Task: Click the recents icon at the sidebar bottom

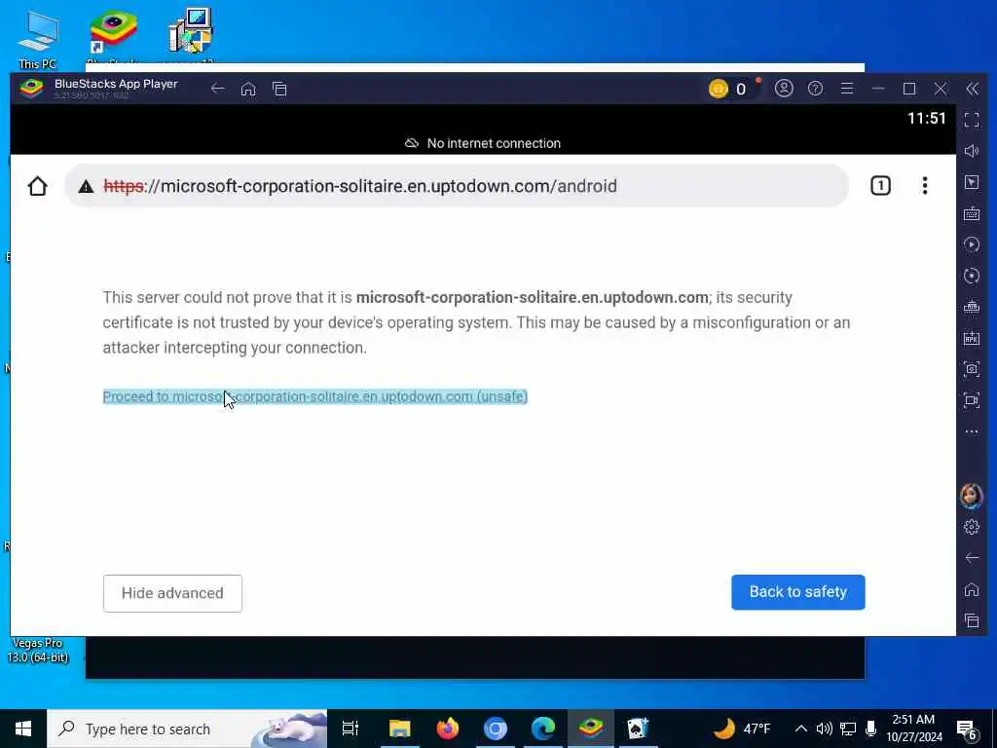Action: (x=971, y=620)
